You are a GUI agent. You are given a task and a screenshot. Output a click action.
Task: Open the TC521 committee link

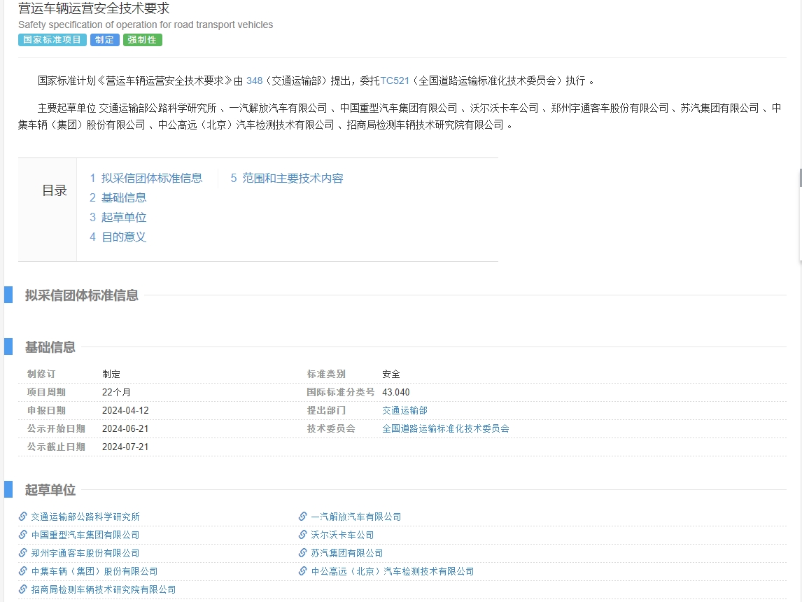(395, 80)
